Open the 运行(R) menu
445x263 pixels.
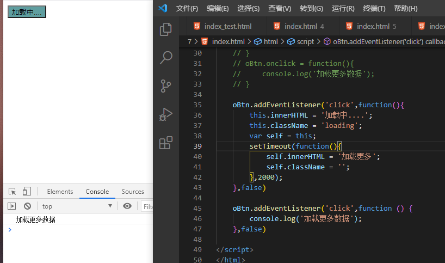click(x=343, y=9)
